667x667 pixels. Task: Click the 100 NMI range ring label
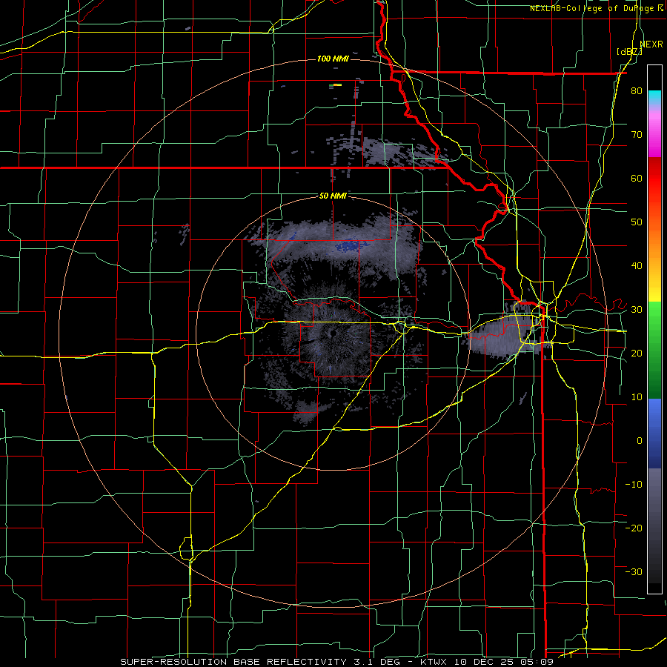coord(333,59)
